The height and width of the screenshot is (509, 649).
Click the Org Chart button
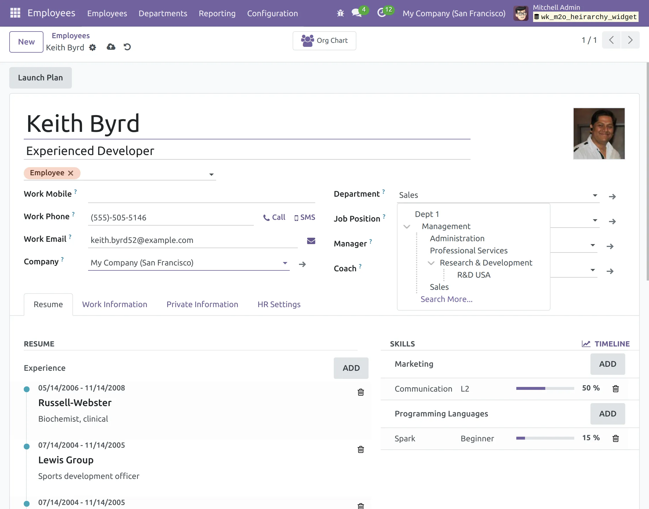tap(324, 40)
